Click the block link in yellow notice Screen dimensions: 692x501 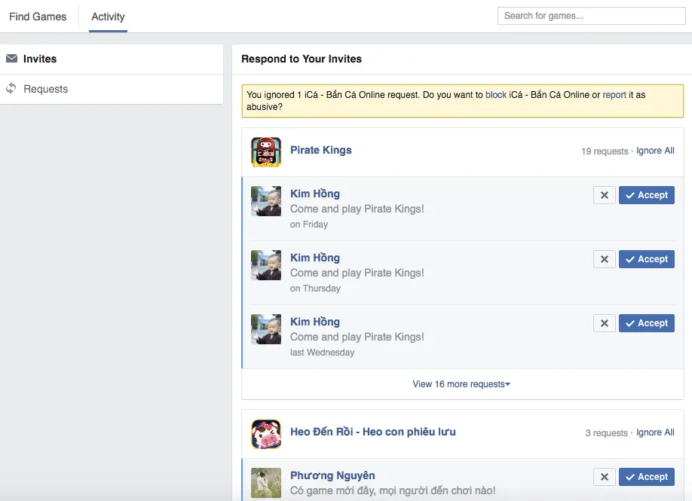click(x=496, y=95)
